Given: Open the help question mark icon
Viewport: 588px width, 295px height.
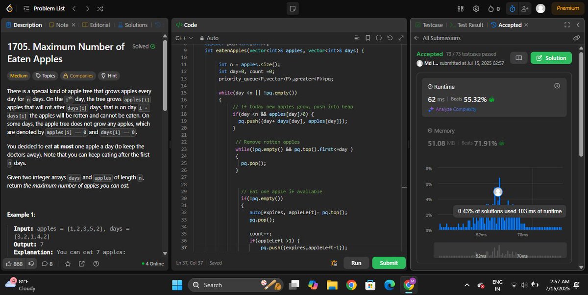Looking at the screenshot, I should coord(96,264).
